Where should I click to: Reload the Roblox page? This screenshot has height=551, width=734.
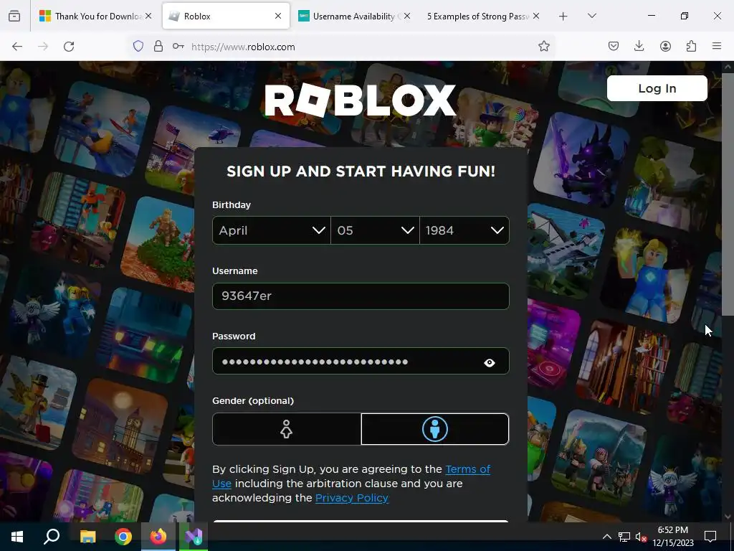click(69, 47)
